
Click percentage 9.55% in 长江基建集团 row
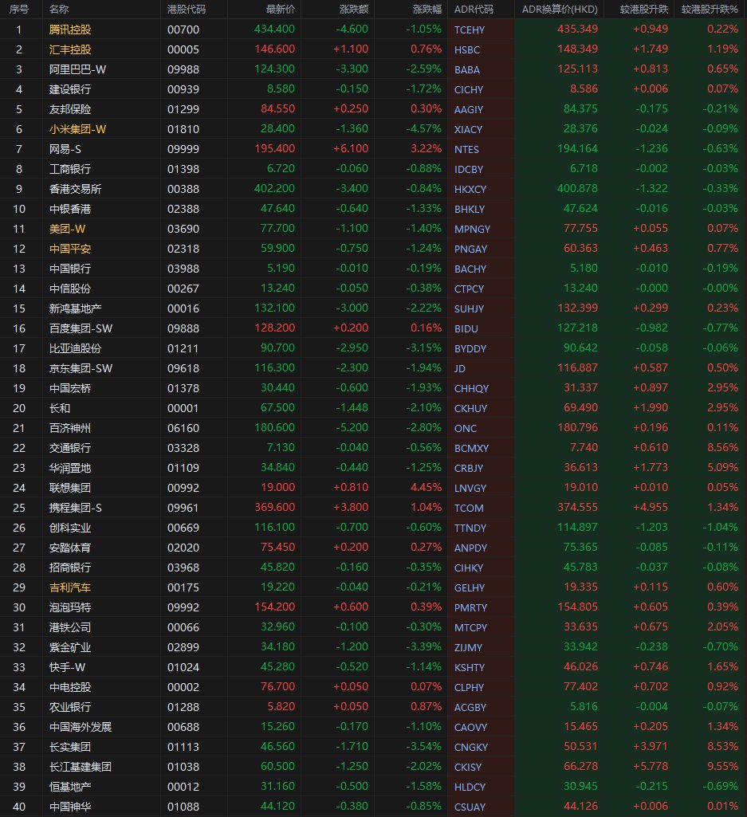click(x=722, y=767)
